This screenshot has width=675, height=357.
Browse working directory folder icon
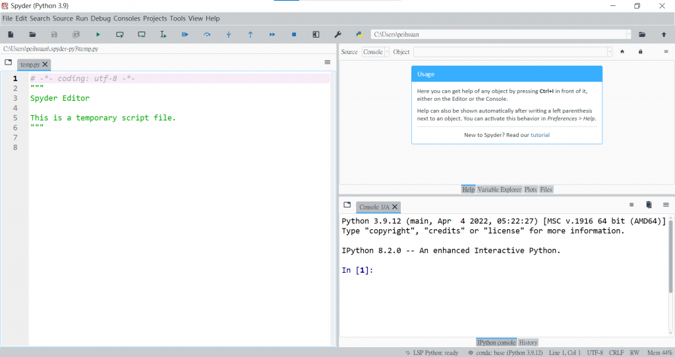(642, 34)
